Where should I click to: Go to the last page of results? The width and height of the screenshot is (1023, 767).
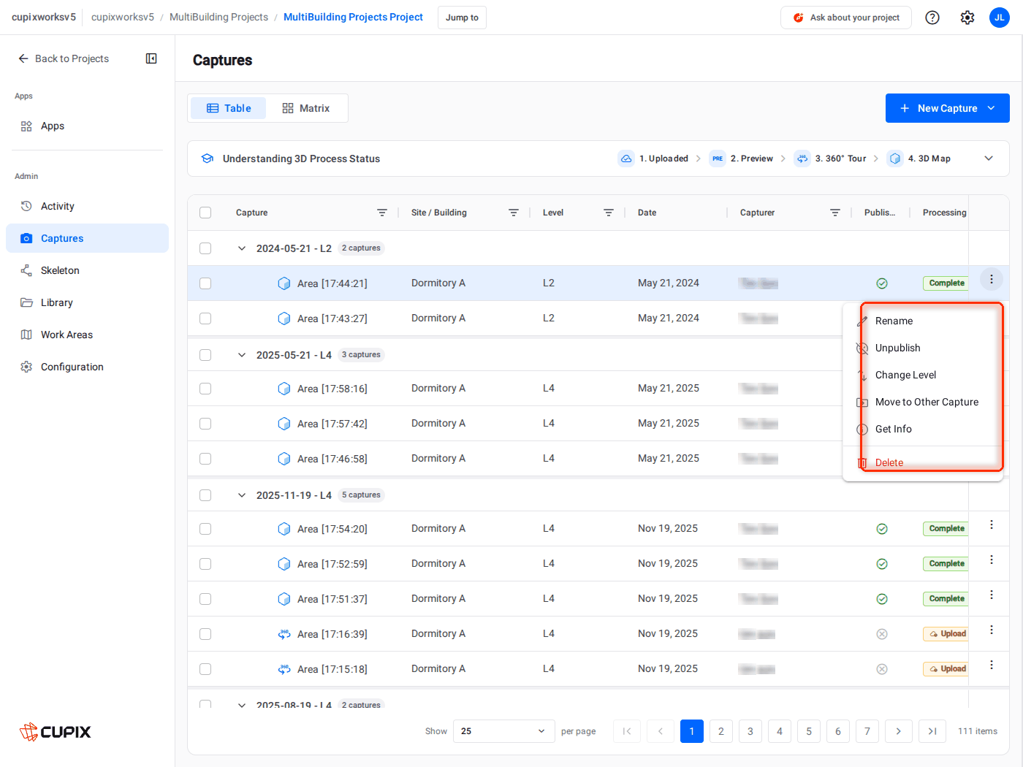tap(932, 731)
